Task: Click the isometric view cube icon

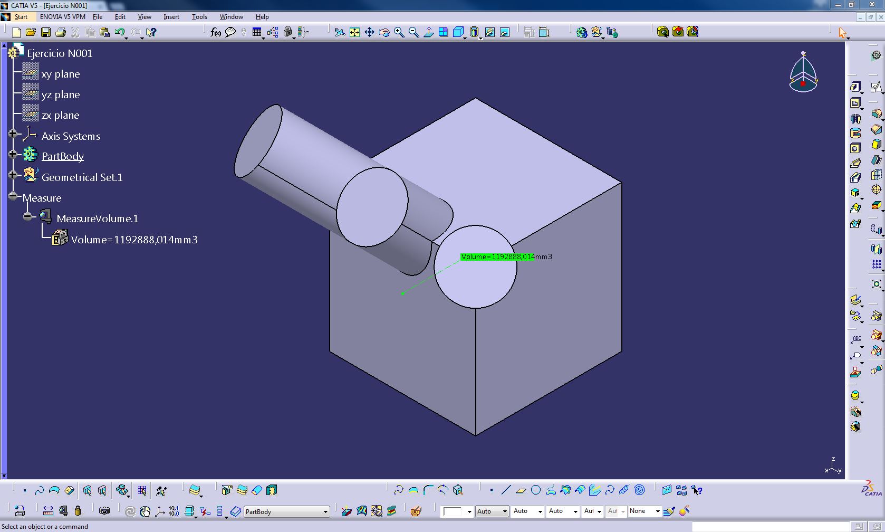Action: (458, 33)
